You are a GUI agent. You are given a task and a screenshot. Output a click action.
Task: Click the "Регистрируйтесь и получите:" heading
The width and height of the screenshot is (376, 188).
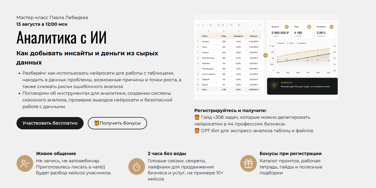point(230,111)
